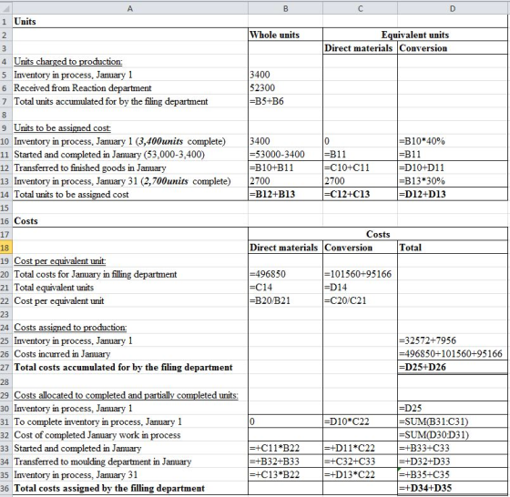Click the 'Units' heading cell
The height and width of the screenshot is (497, 510).
(130, 22)
